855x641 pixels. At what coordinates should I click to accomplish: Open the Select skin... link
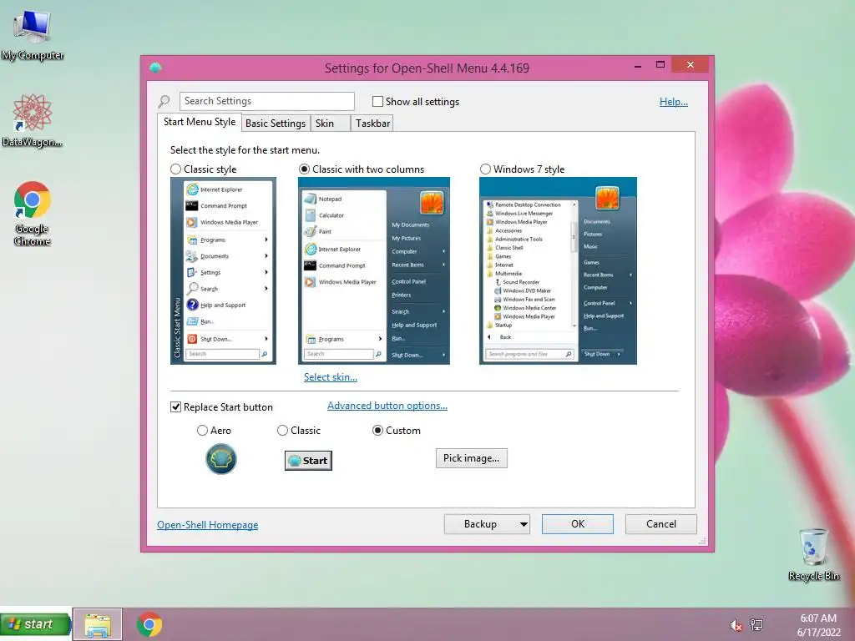coord(331,377)
